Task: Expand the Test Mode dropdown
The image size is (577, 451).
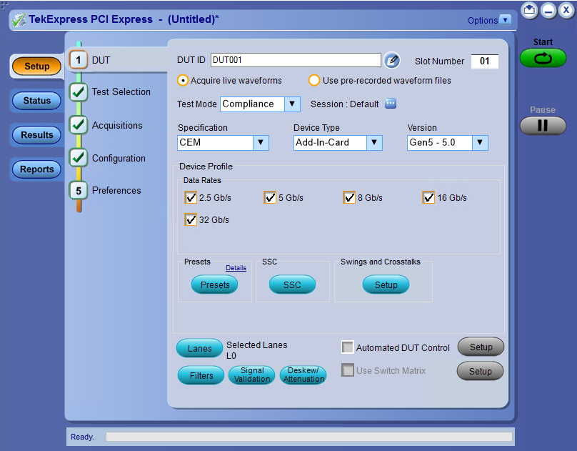Action: (291, 104)
